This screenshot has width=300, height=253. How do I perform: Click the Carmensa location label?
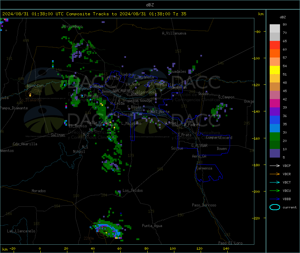point(204,168)
